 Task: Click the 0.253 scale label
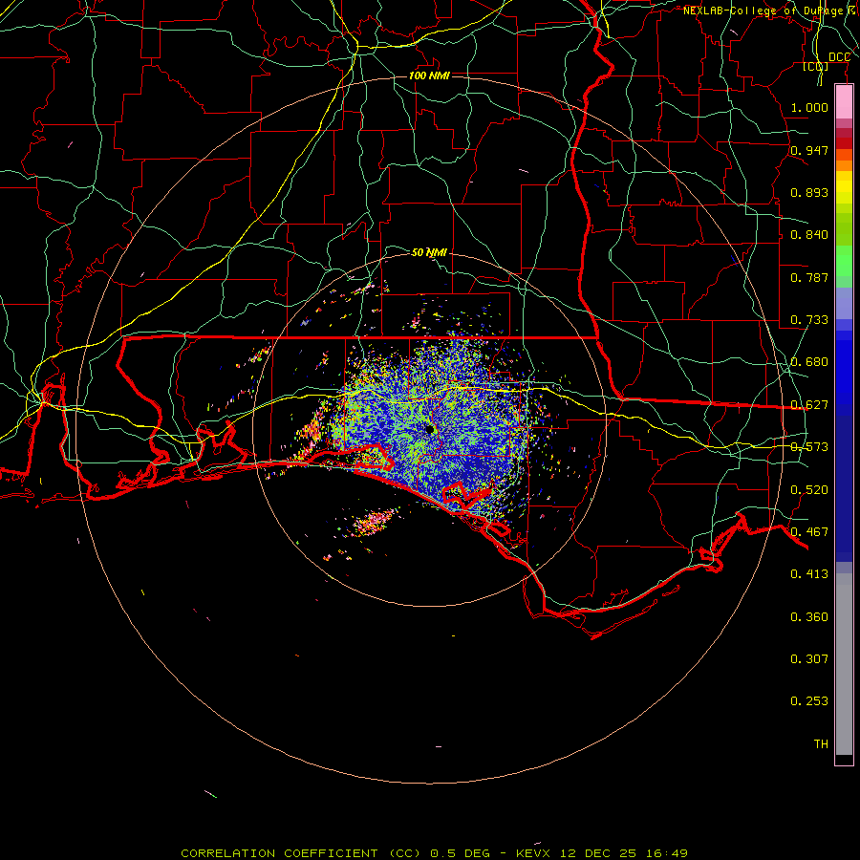tap(809, 701)
